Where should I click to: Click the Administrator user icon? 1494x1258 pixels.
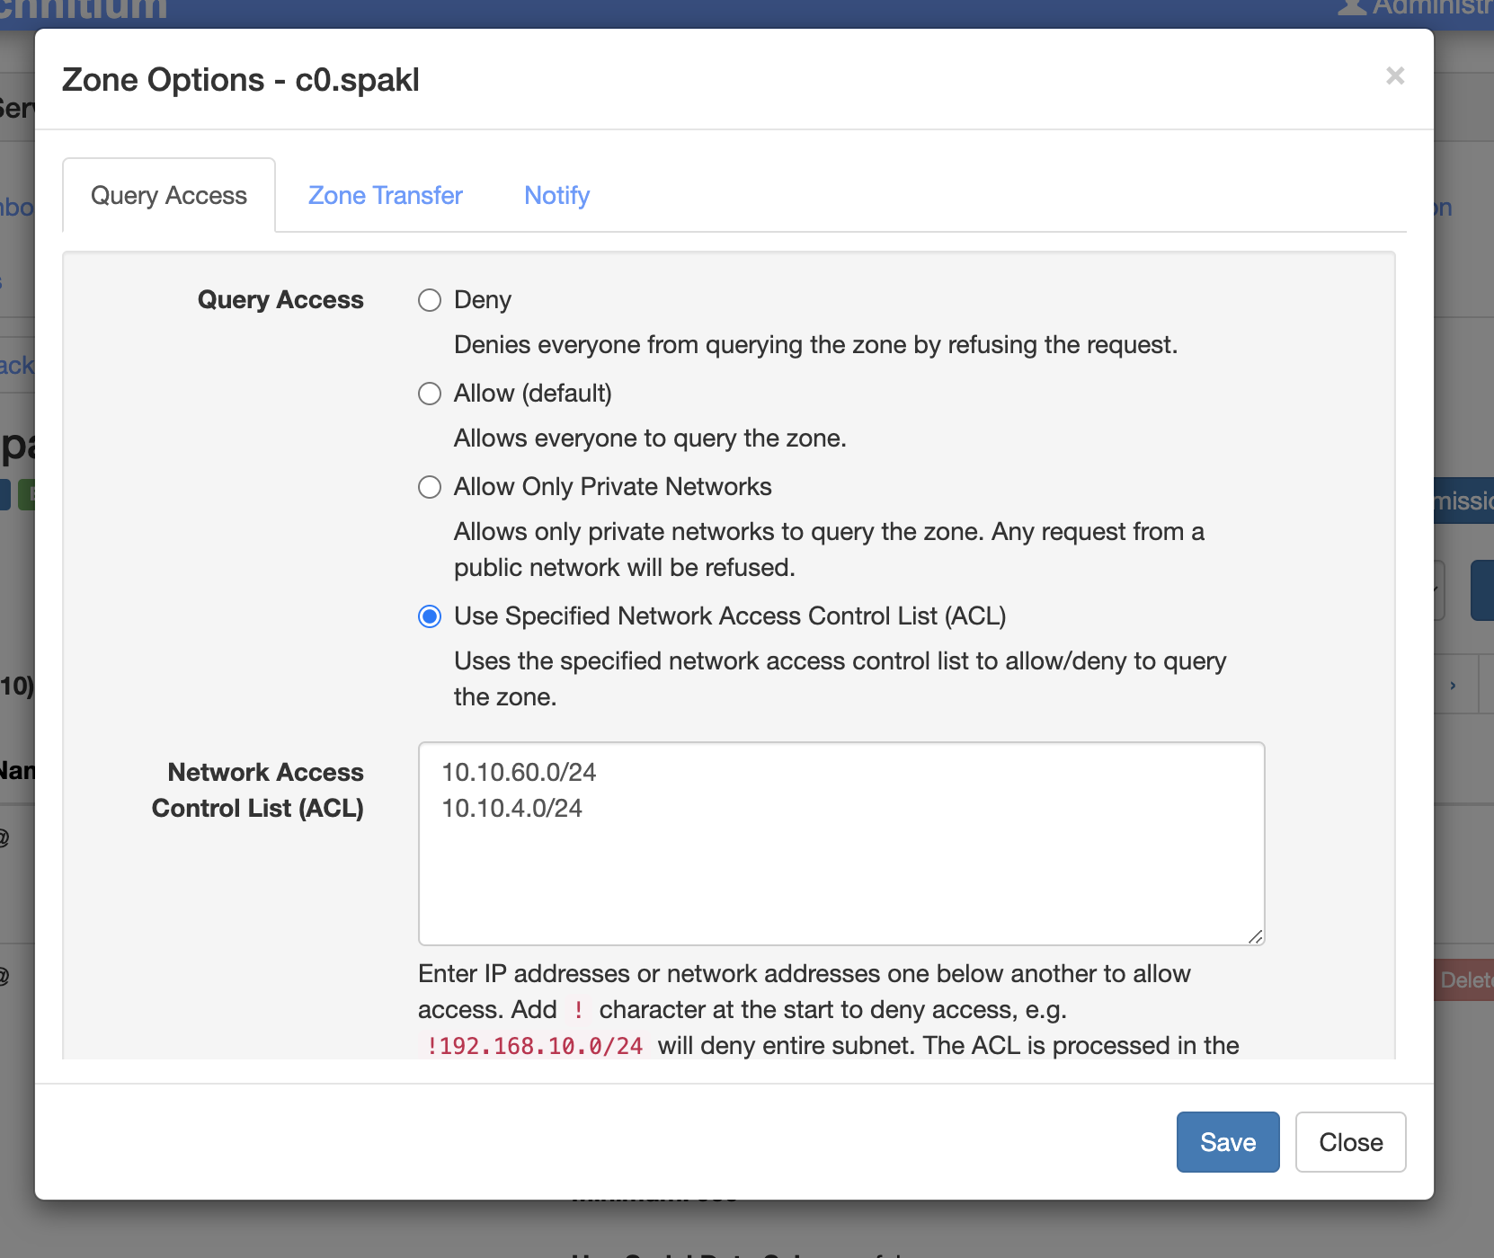[1351, 7]
